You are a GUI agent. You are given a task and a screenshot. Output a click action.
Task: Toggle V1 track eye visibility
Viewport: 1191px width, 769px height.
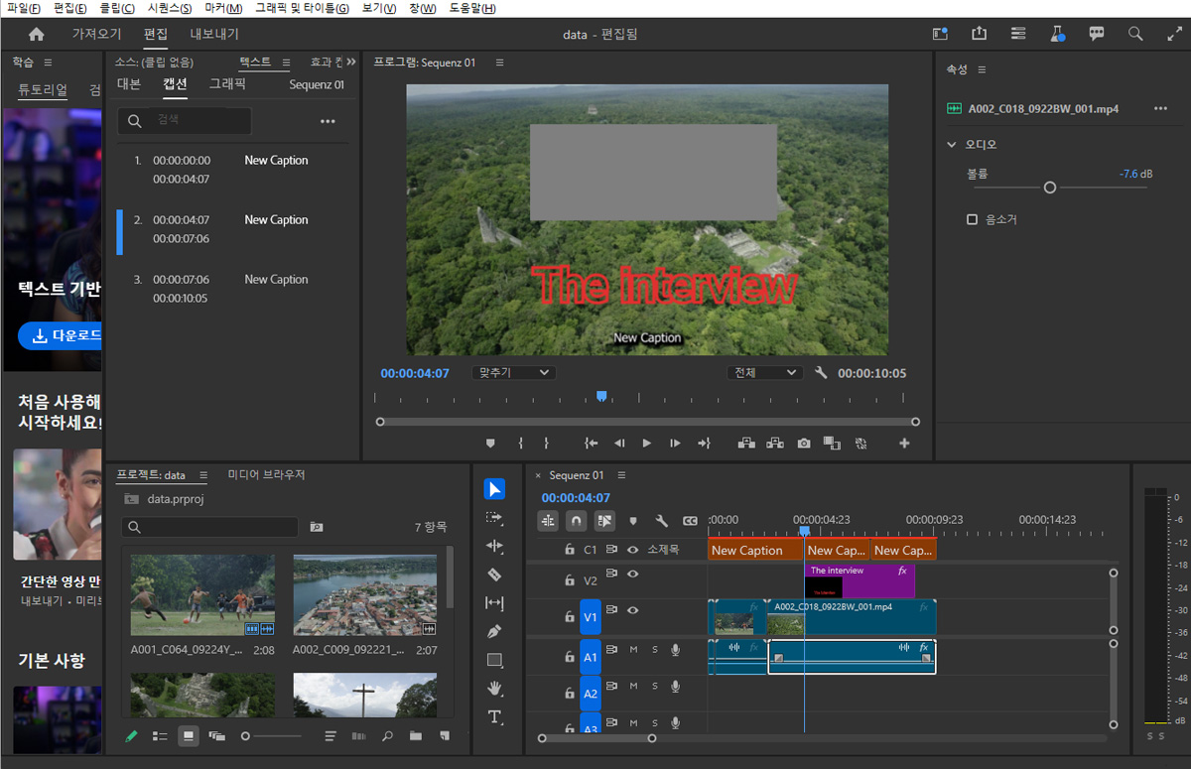click(x=632, y=610)
